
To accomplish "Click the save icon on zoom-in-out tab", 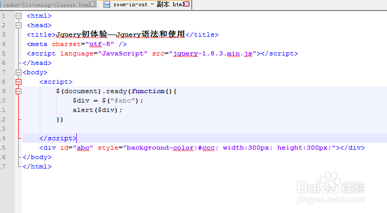I will click(107, 5).
